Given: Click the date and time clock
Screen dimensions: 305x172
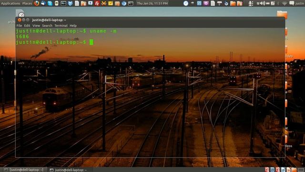Looking at the screenshot, I should 152,3.
